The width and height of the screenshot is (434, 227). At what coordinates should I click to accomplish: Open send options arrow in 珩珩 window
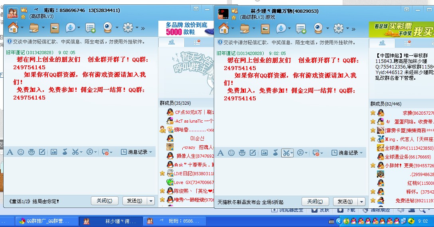tap(151, 201)
